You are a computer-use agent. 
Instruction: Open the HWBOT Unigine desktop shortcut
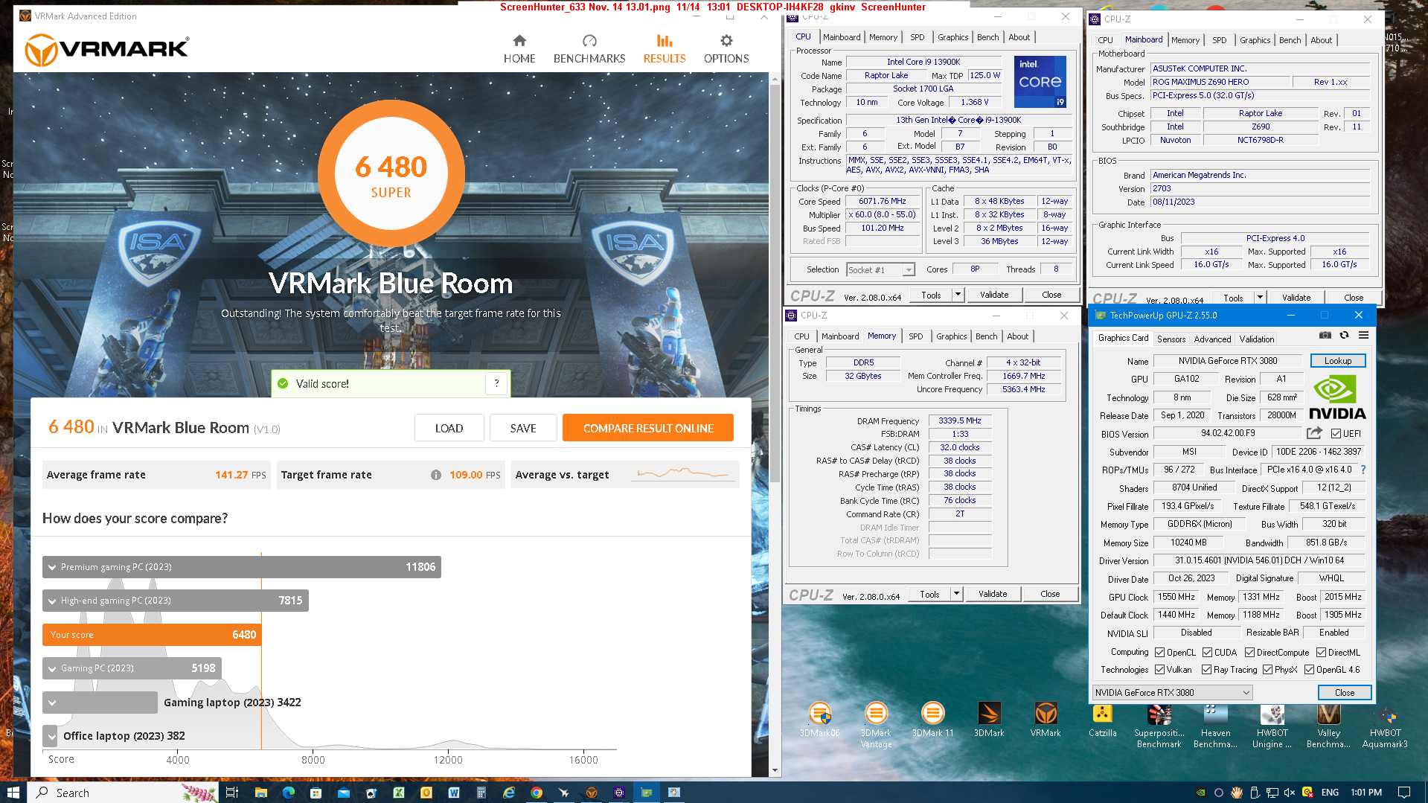tap(1272, 725)
